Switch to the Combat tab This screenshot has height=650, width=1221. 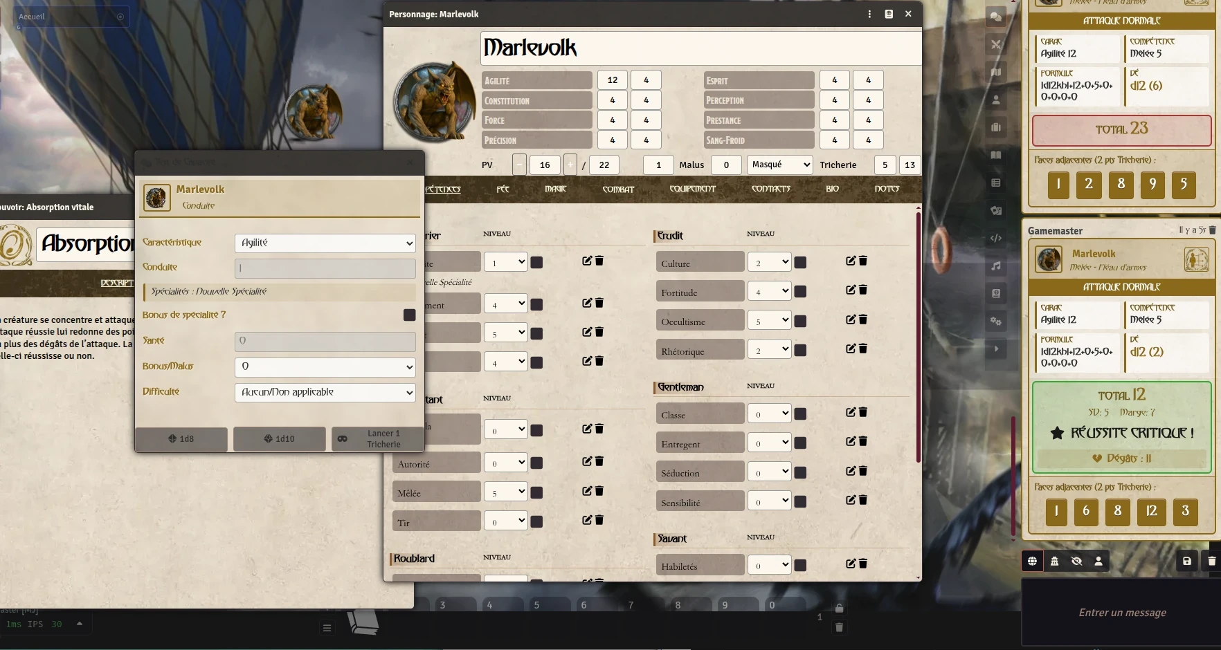pos(618,189)
